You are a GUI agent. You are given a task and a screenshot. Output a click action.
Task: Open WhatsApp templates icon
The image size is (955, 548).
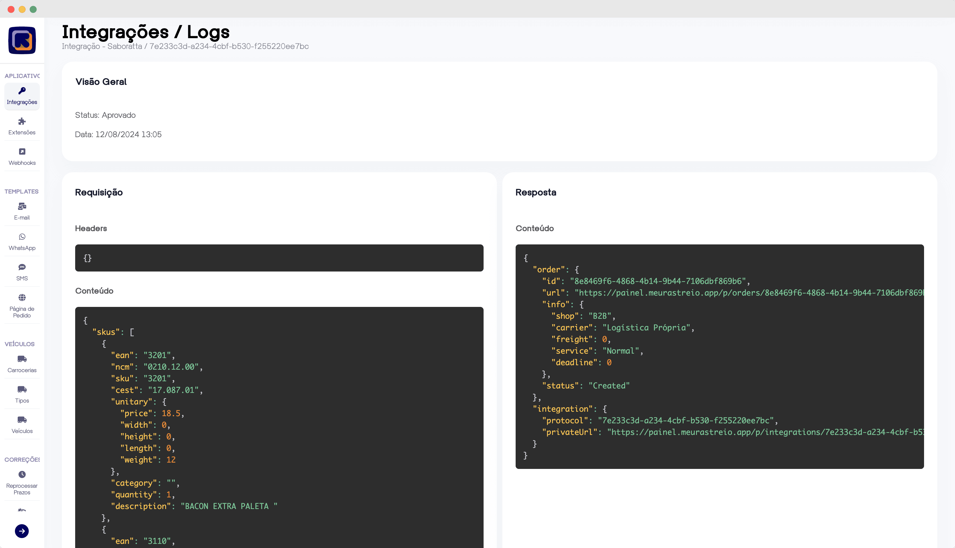[22, 237]
